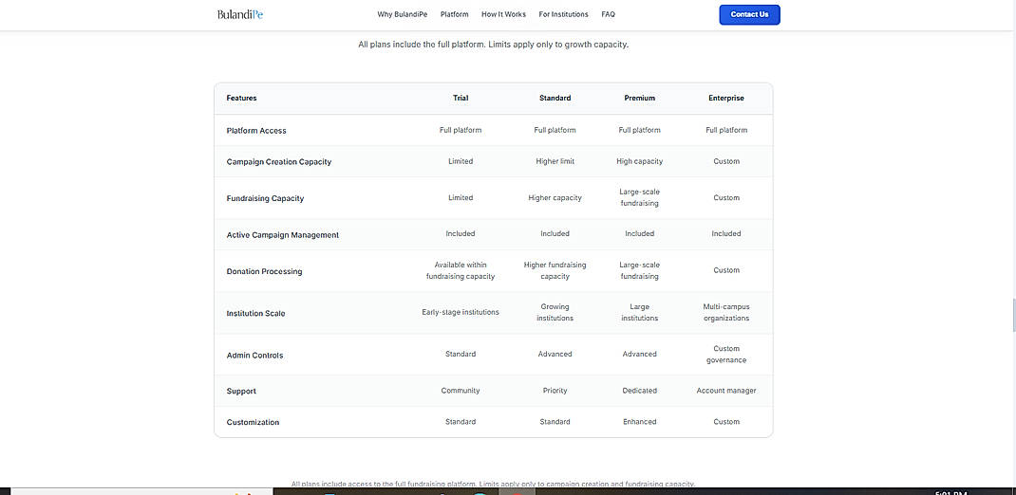The height and width of the screenshot is (495, 1016).
Task: Select the Active Campaign Management row label
Action: pos(283,235)
